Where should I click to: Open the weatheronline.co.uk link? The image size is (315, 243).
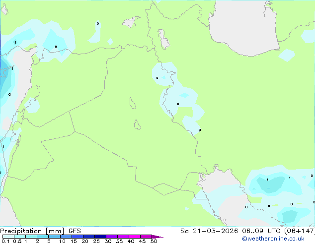273,239
